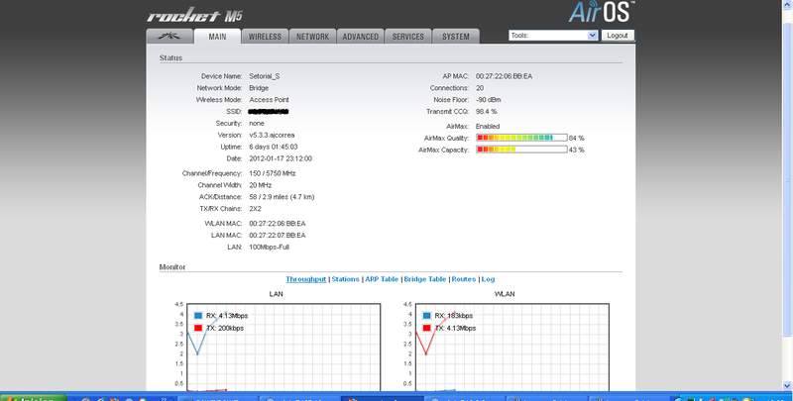Select the channel value 150 / 5750 MHz
793x401 pixels.
click(x=272, y=173)
